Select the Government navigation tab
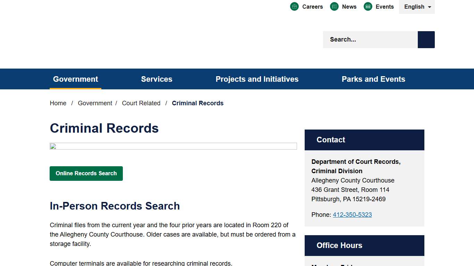The width and height of the screenshot is (474, 266). [75, 79]
